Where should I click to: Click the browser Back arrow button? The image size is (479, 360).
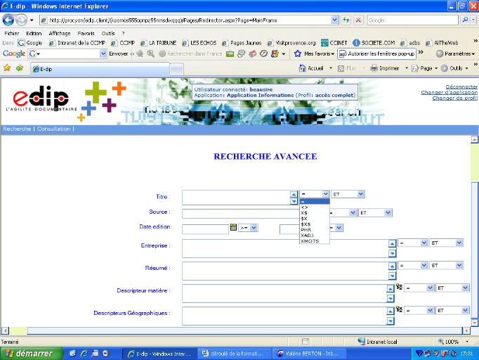(x=8, y=20)
